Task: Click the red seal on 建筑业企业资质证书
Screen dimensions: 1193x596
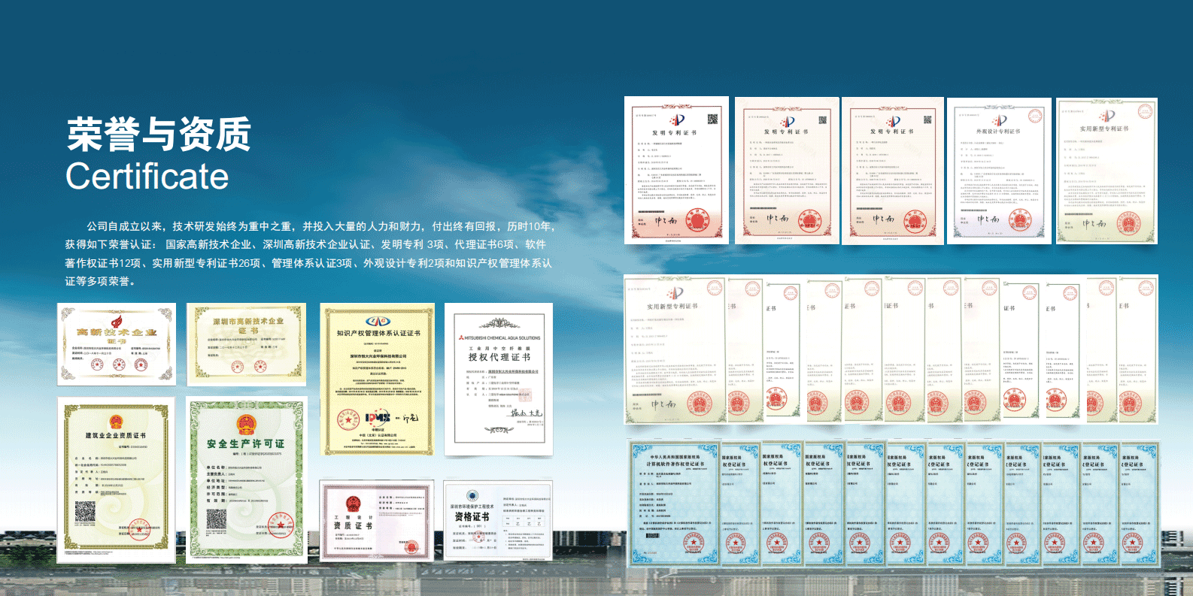Action: [x=139, y=530]
